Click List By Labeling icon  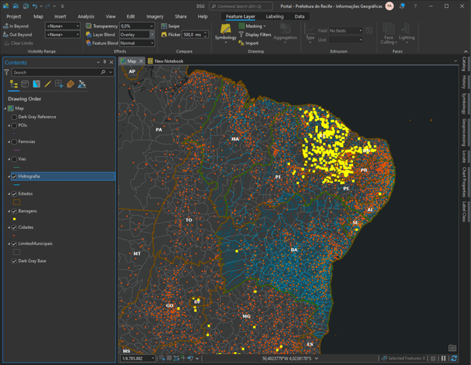click(70, 84)
